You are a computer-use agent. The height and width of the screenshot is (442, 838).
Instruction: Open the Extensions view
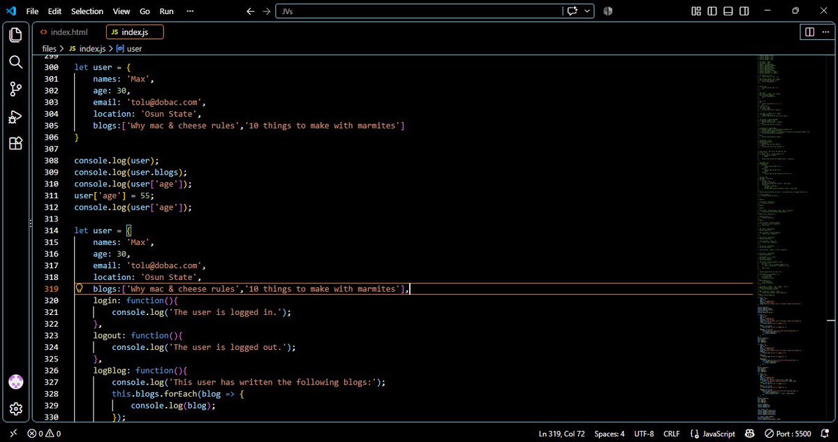click(15, 144)
